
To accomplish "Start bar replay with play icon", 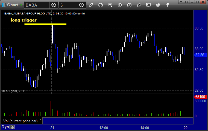I will [120, 5].
